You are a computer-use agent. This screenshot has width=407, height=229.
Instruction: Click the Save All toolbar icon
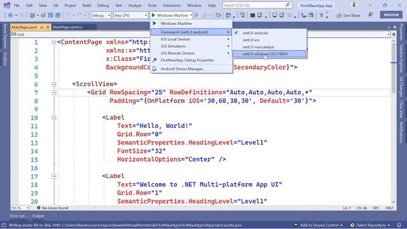58,15
